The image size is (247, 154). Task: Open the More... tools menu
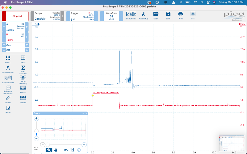[8, 59]
